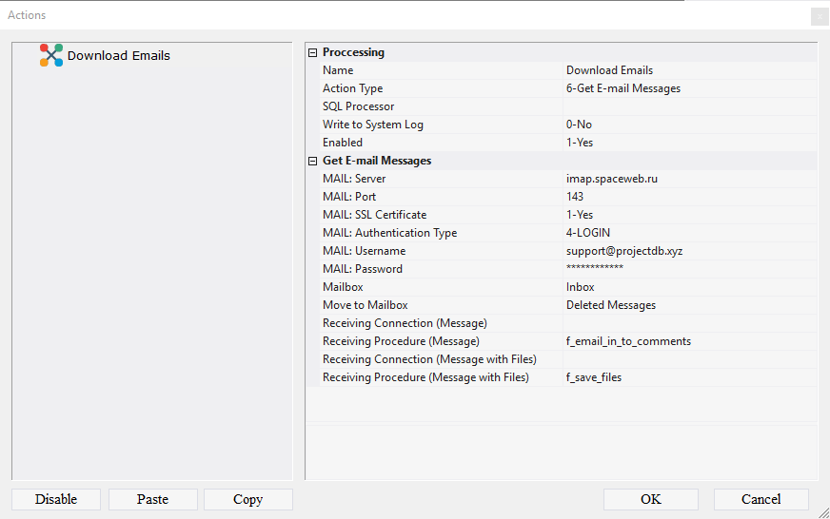This screenshot has height=519, width=830.
Task: Close the Actions window
Action: (x=819, y=16)
